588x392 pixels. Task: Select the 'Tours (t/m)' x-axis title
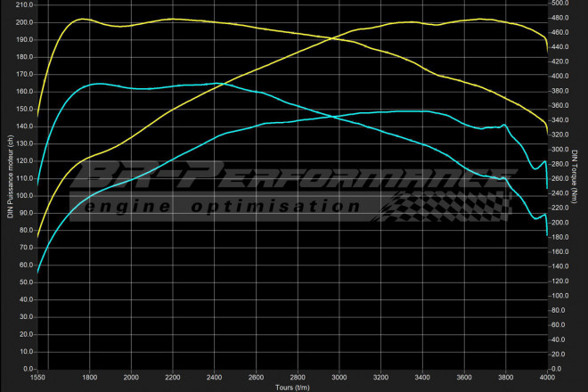(x=291, y=387)
